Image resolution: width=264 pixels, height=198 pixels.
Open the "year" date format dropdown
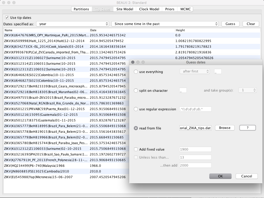point(72,24)
